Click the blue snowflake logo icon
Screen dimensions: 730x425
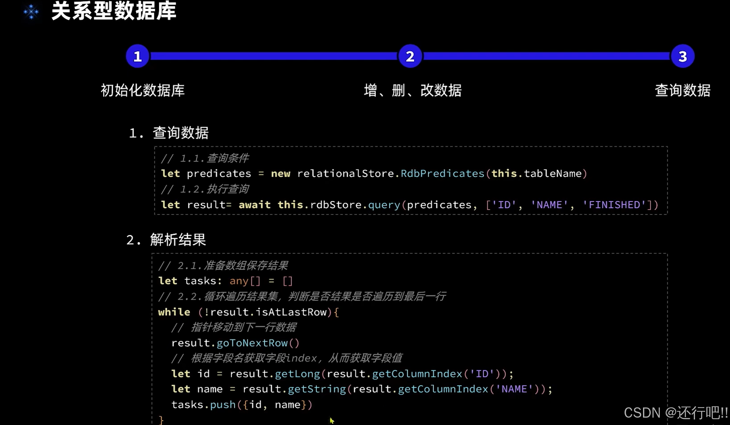point(31,12)
